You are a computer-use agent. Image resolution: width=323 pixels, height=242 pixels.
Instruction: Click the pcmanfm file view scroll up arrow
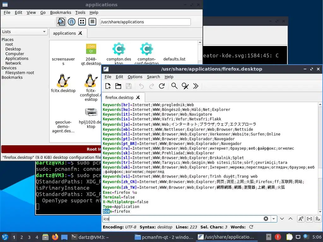(x=200, y=43)
